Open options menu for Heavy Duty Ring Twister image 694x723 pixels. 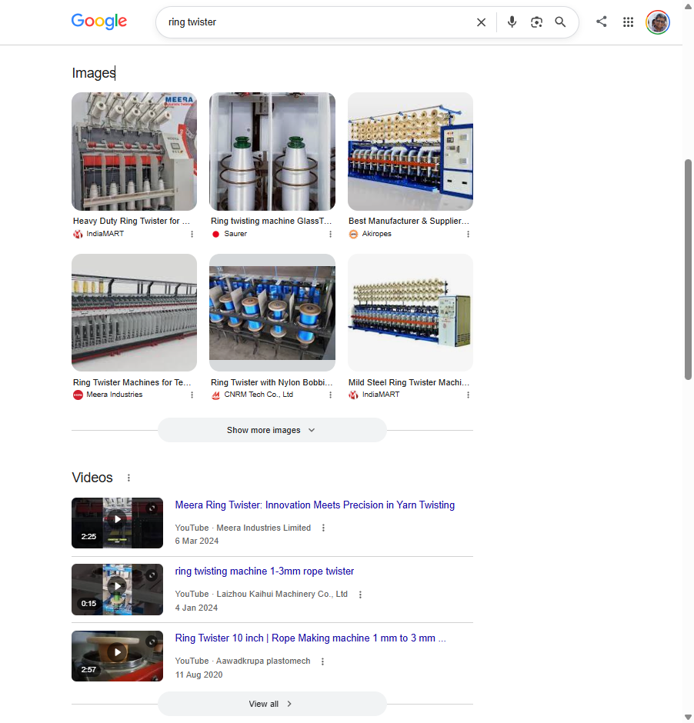pyautogui.click(x=192, y=235)
